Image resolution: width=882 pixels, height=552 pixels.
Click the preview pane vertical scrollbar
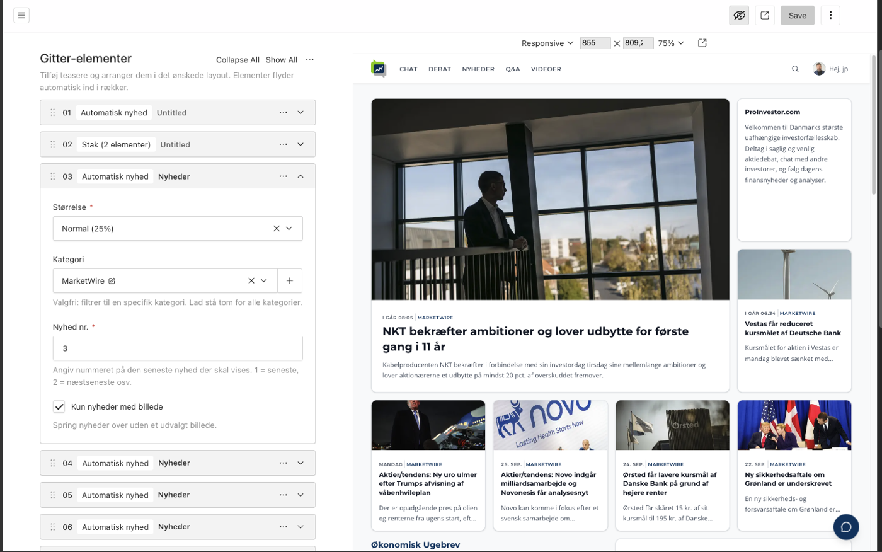coord(873,125)
